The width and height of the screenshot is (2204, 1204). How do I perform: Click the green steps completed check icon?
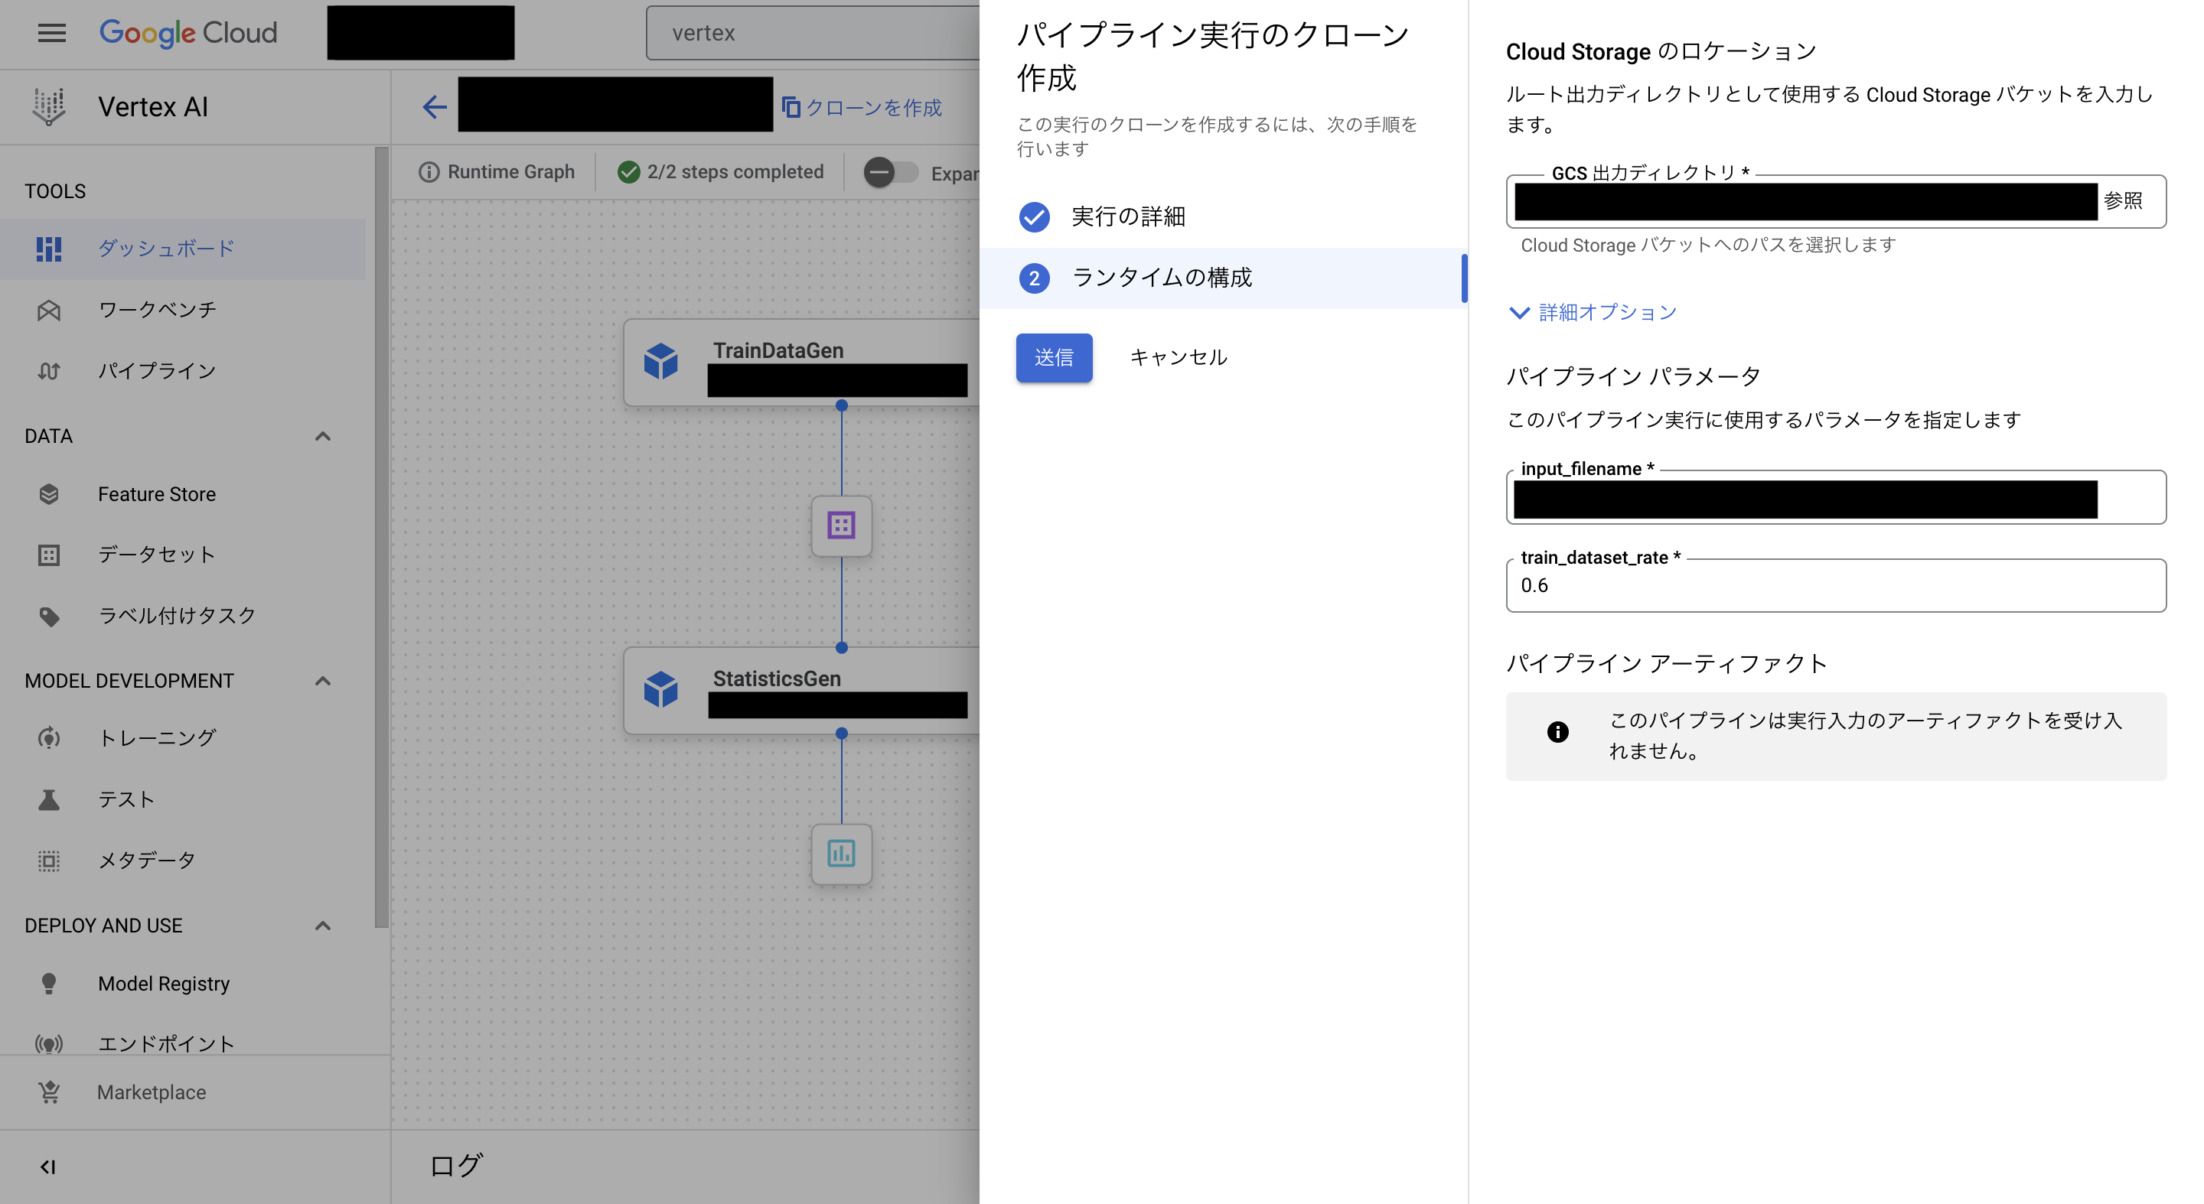coord(629,172)
